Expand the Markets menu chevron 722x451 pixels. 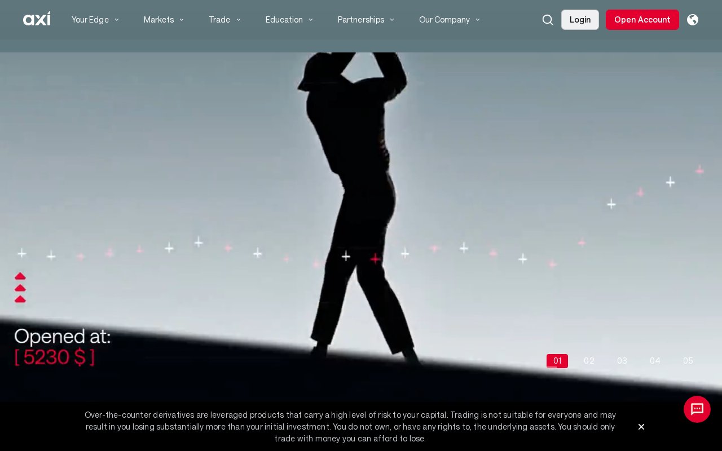click(182, 20)
